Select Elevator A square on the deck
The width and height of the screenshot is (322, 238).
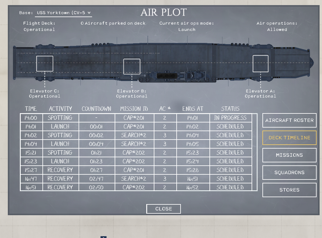(260, 64)
